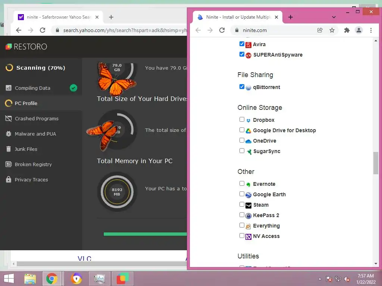The image size is (382, 286).
Task: Click the SUPERAntiSpyware app icon
Action: [x=248, y=55]
